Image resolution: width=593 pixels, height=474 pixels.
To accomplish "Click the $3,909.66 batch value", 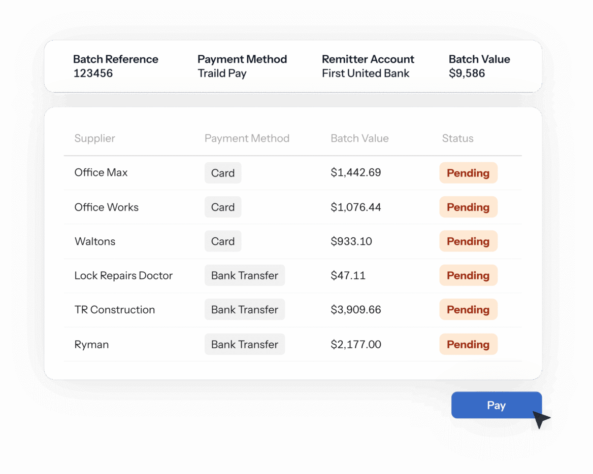I will [x=355, y=310].
